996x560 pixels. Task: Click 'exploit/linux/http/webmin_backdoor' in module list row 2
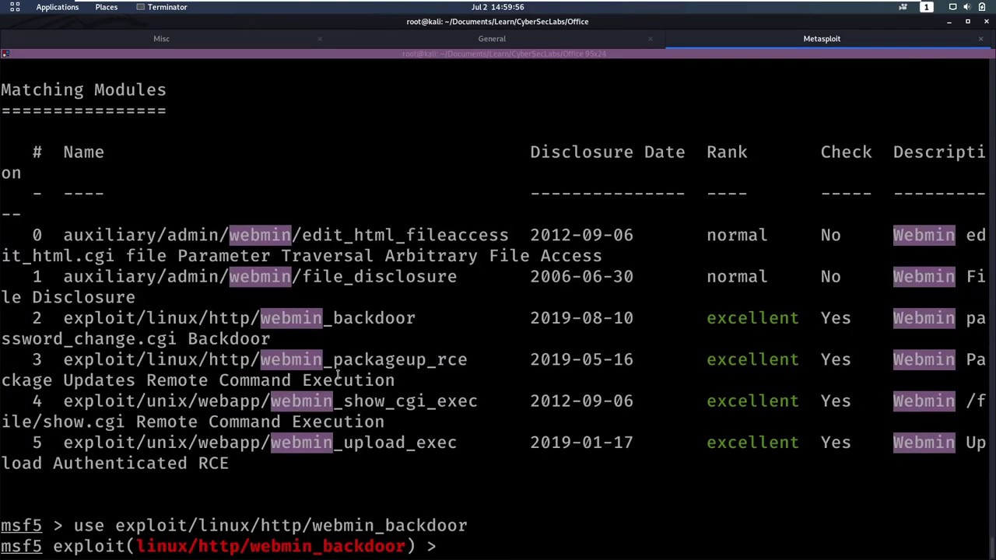pyautogui.click(x=239, y=318)
